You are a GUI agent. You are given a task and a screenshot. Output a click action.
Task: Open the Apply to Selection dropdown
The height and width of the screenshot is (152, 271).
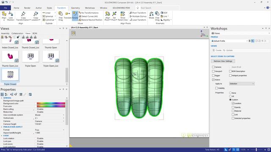tap(242, 84)
